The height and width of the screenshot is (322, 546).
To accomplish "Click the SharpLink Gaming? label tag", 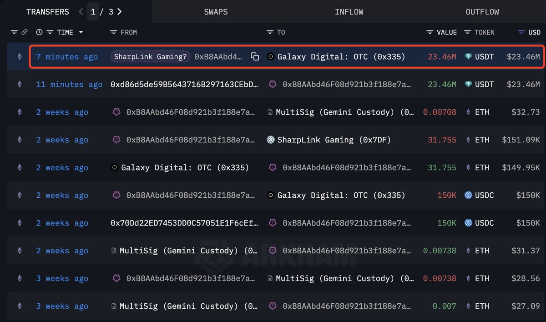I will coord(151,57).
